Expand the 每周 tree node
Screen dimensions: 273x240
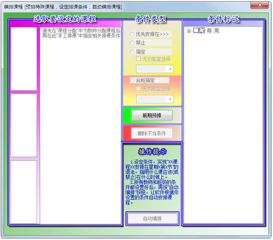[189, 31]
